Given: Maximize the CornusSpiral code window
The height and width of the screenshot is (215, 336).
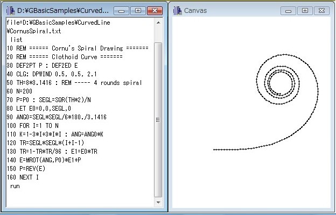Looking at the screenshot, I should [x=138, y=11].
